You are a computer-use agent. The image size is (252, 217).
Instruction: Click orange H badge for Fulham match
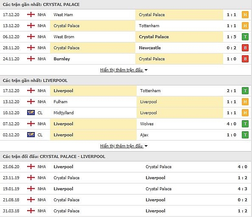click(x=245, y=102)
